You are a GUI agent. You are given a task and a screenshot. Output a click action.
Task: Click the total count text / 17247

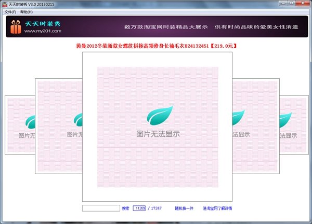click(155, 208)
